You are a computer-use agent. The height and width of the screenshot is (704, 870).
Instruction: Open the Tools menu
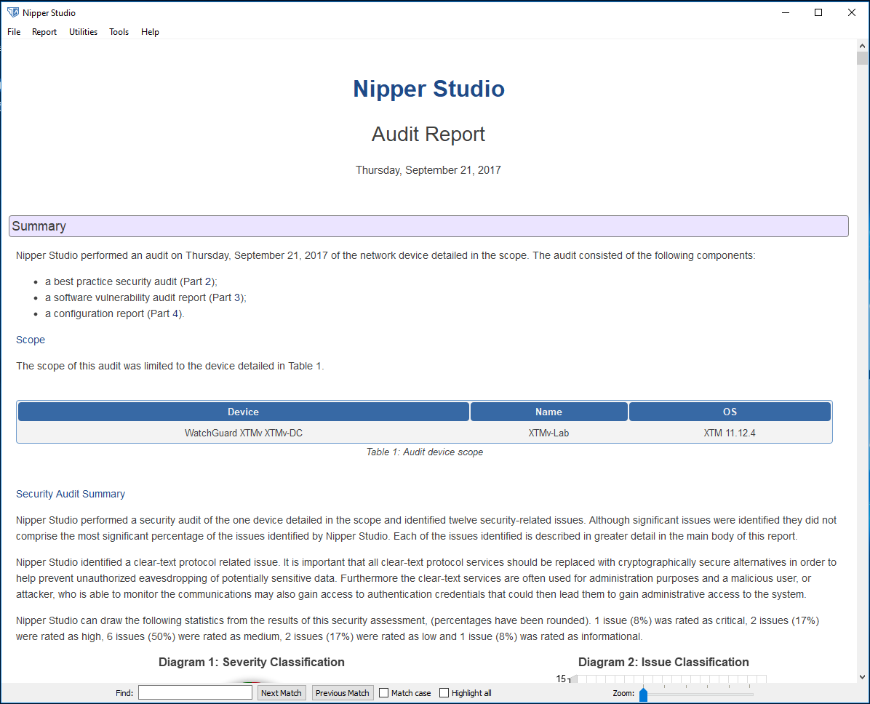[119, 32]
